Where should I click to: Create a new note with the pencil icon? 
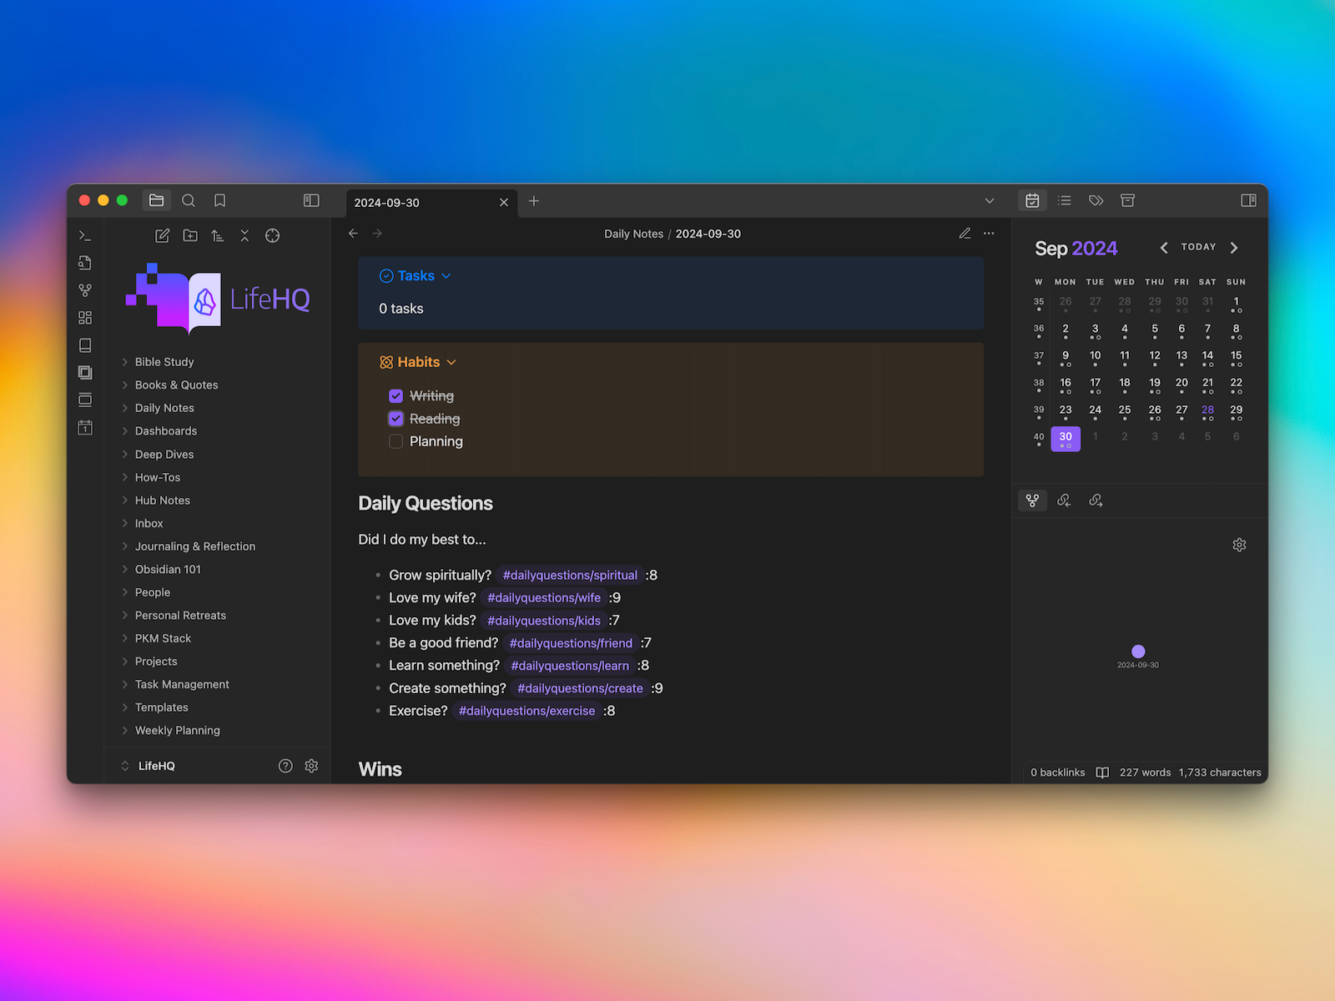[x=163, y=236]
